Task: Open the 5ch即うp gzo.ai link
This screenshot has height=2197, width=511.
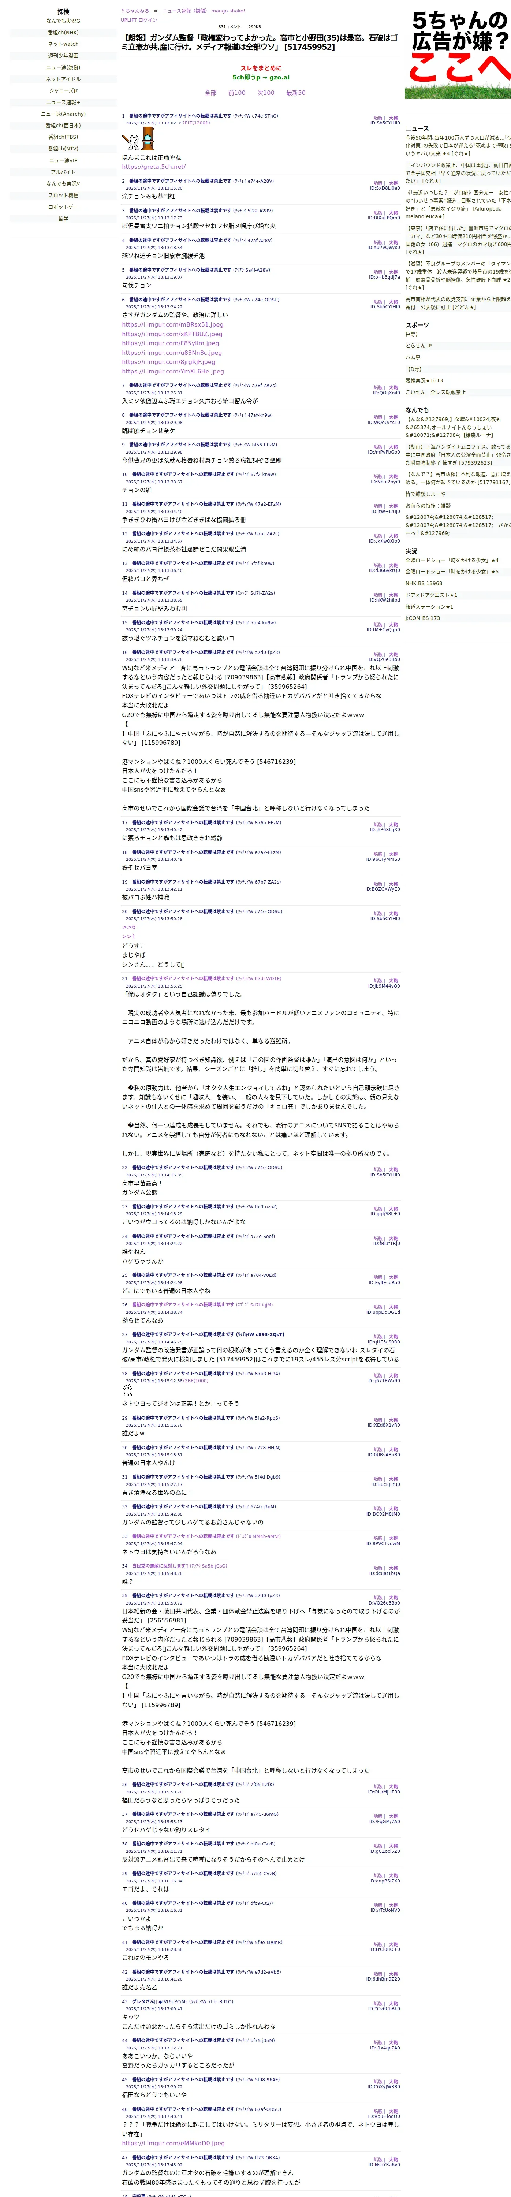Action: [x=260, y=77]
